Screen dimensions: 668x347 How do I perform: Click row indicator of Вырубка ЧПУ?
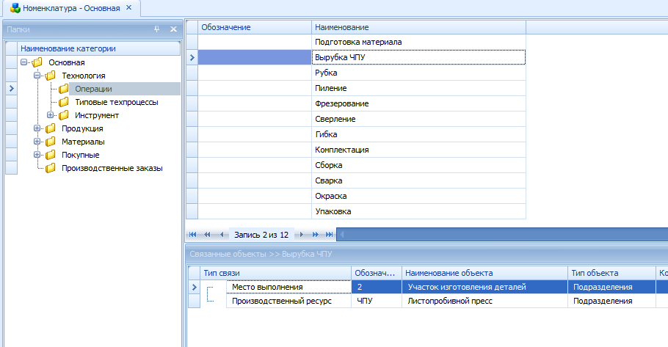192,57
